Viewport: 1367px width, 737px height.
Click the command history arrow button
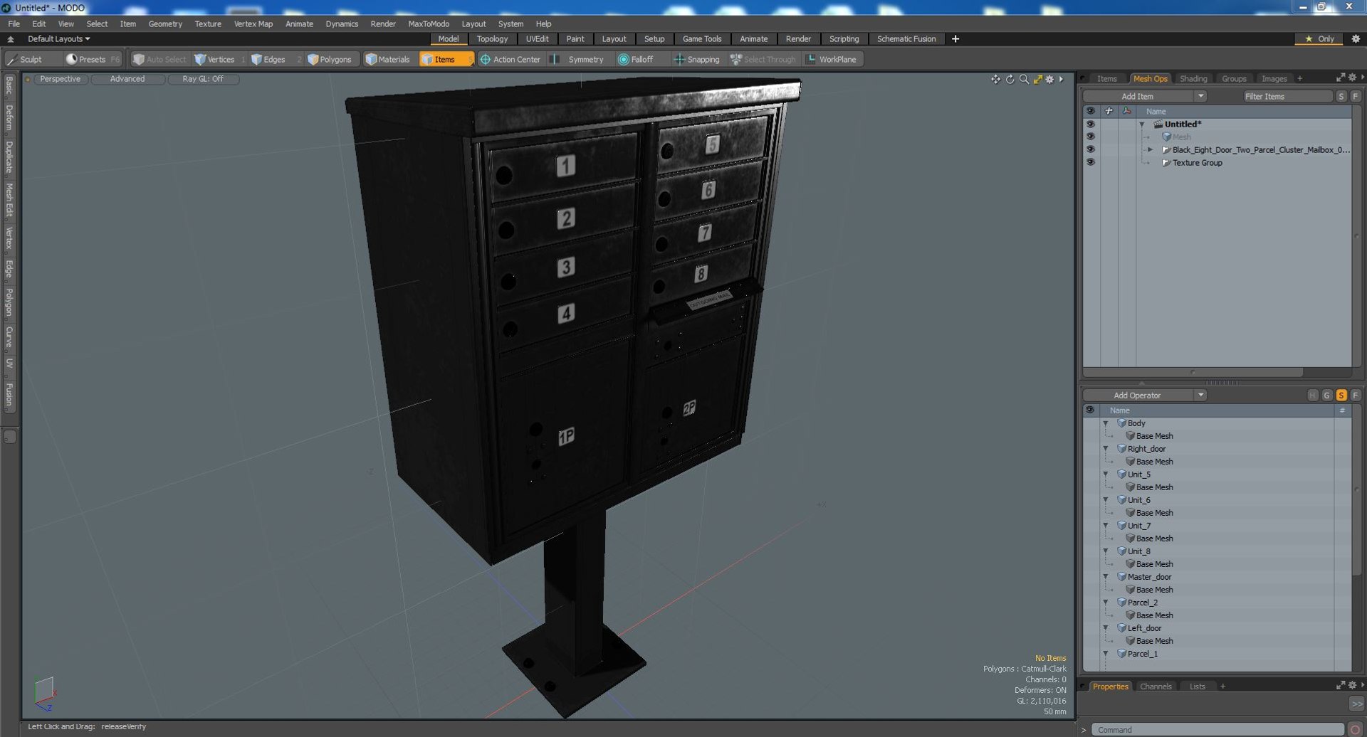pyautogui.click(x=1084, y=730)
